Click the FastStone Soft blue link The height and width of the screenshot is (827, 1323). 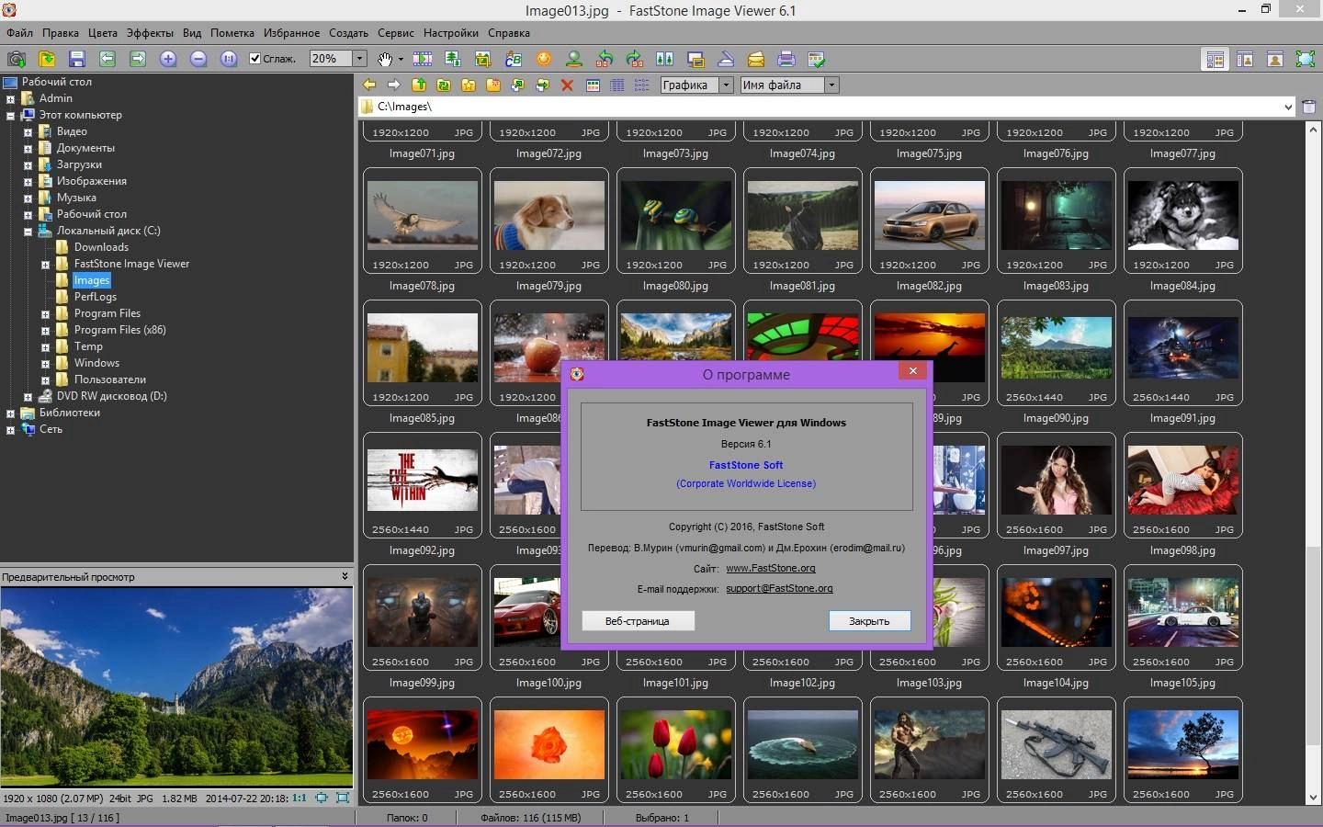tap(746, 465)
